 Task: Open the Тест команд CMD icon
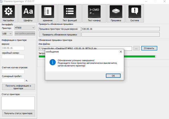(94, 12)
